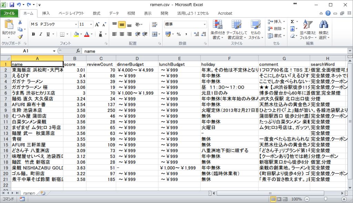Click Decrease Indent icon
This screenshot has width=353, height=203.
click(137, 34)
